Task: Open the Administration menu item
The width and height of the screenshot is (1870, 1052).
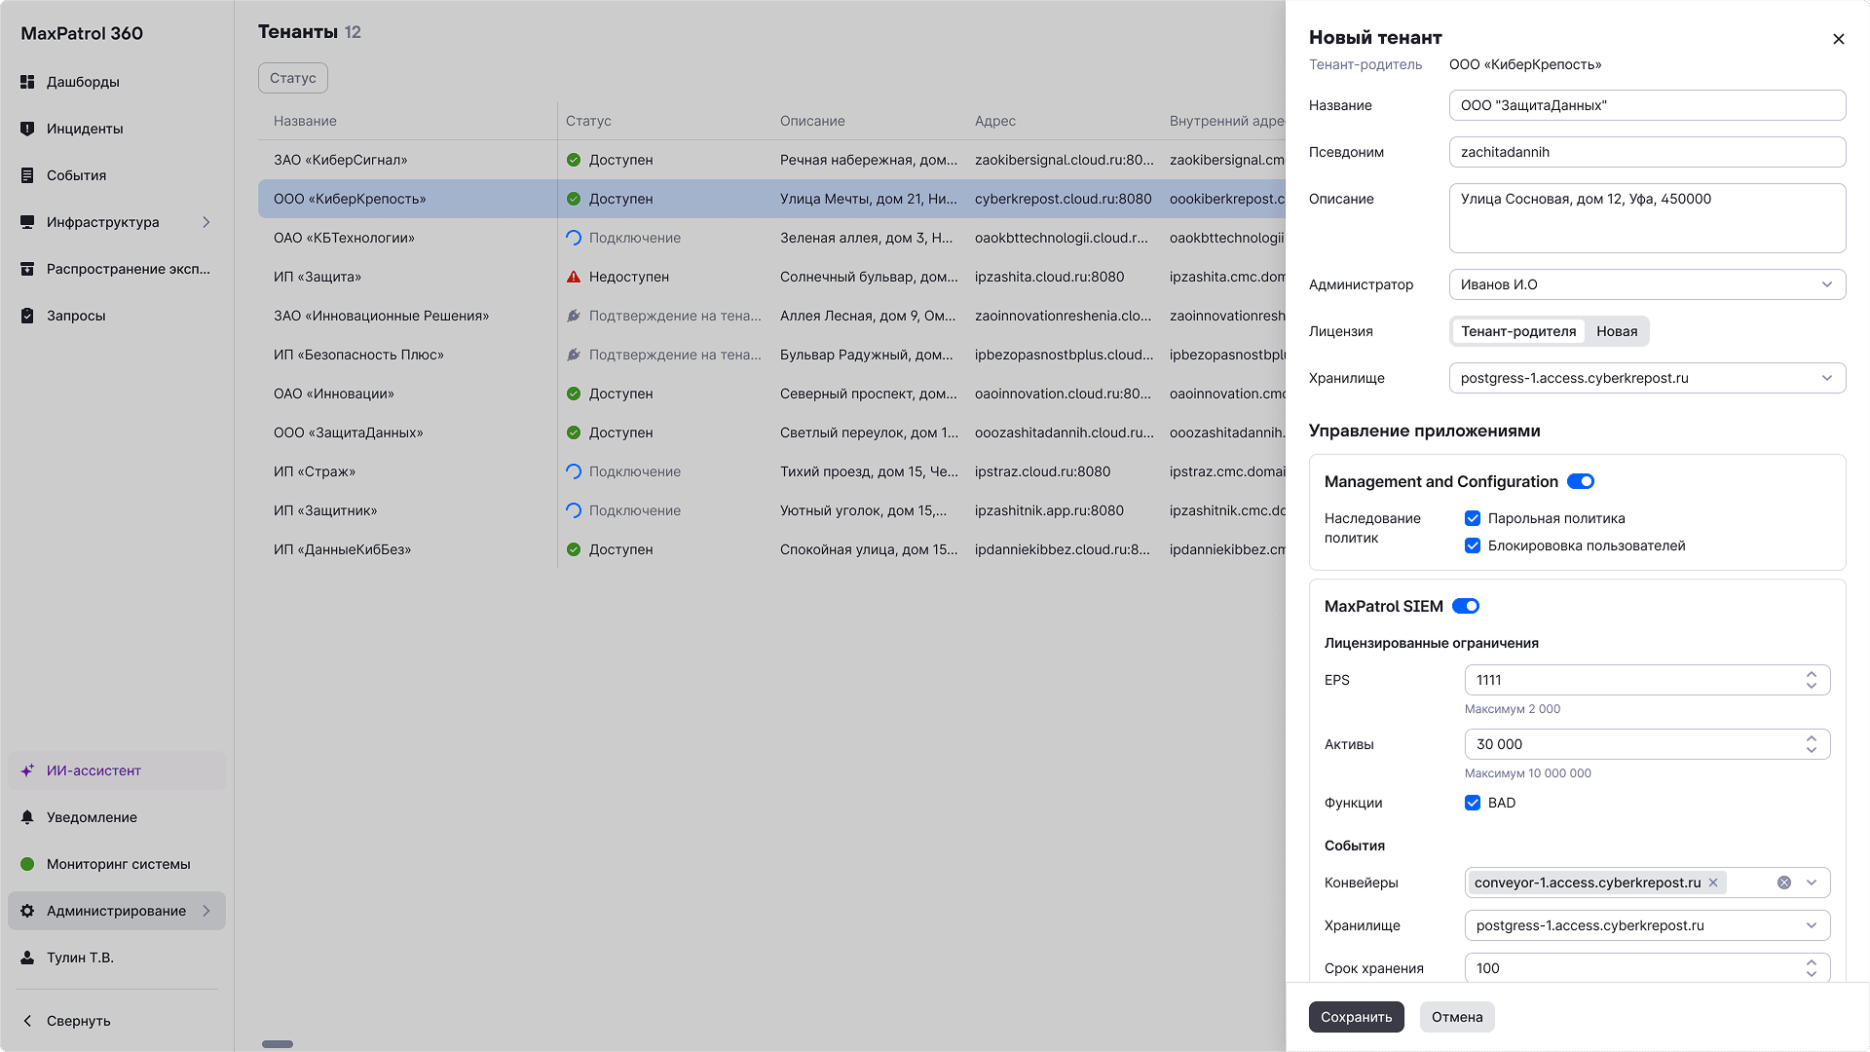Action: coord(116,911)
